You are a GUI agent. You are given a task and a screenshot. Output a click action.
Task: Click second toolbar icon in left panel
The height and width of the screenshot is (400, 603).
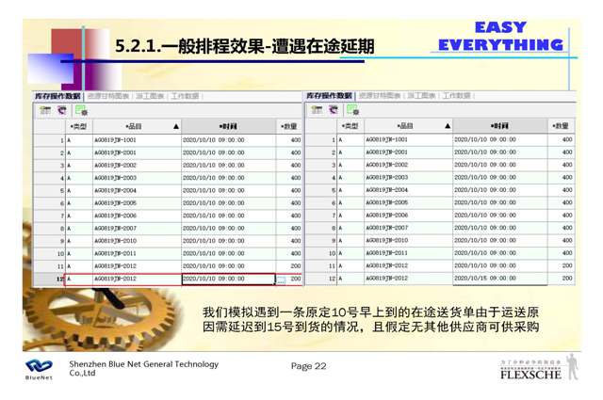coord(61,110)
